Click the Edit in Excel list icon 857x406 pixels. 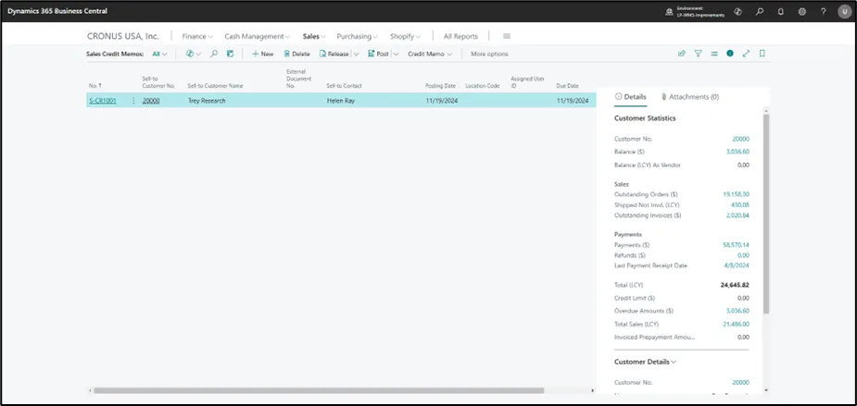[230, 54]
